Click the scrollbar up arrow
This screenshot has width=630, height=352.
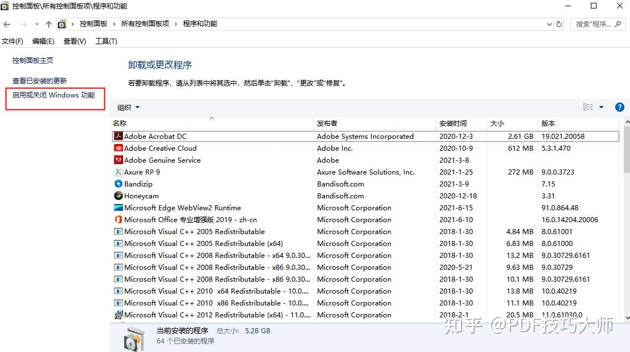coord(627,122)
